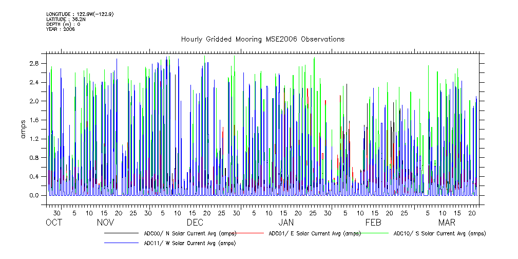Screen dimensions: 518x259
Task: Click the black ADC00 N legend line
Action: (122, 233)
